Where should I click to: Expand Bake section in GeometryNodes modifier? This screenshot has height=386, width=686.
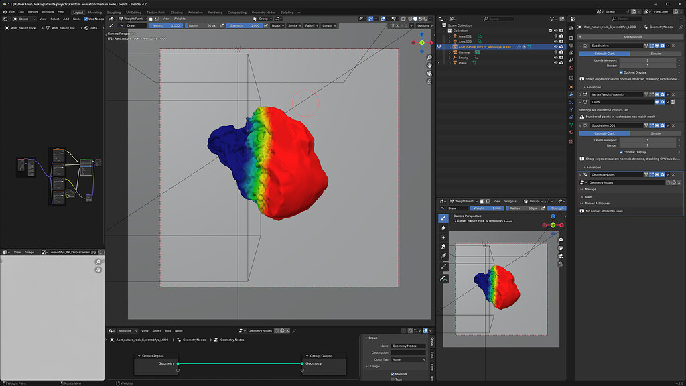(x=586, y=197)
